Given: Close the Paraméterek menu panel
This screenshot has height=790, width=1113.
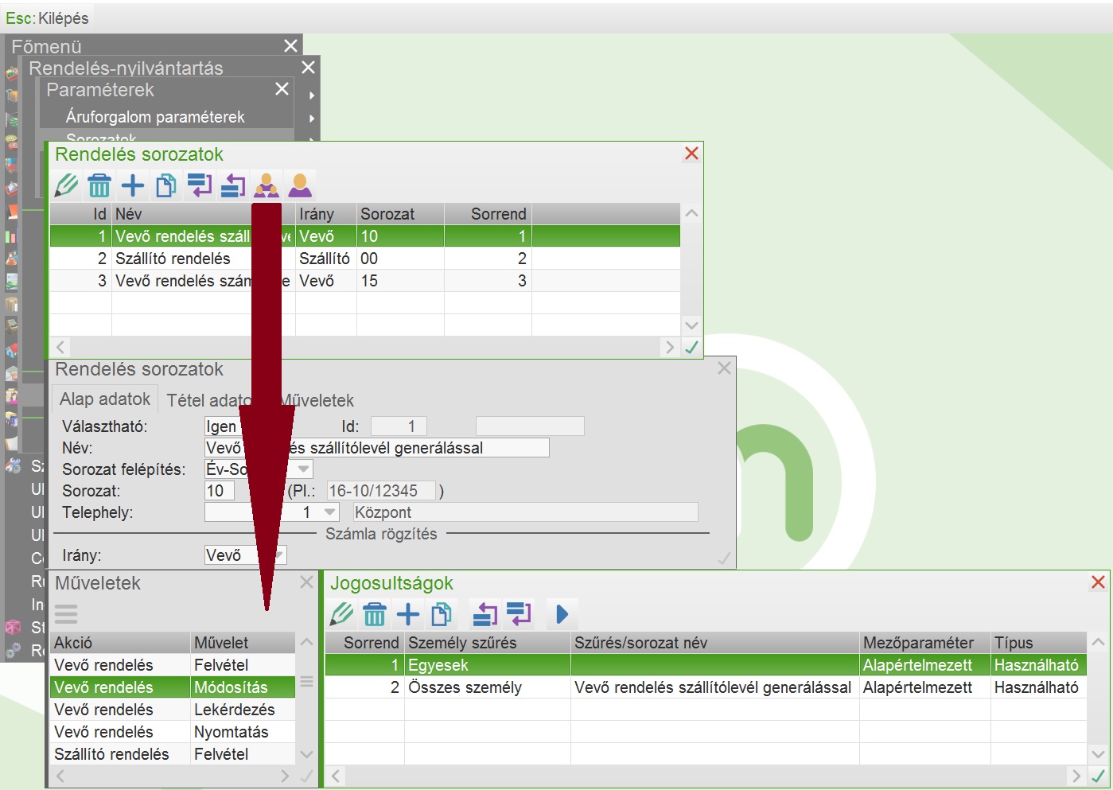Looking at the screenshot, I should [x=282, y=89].
